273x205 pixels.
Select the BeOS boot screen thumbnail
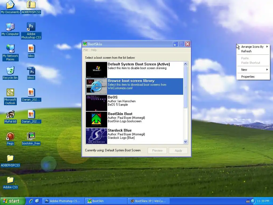click(97, 103)
